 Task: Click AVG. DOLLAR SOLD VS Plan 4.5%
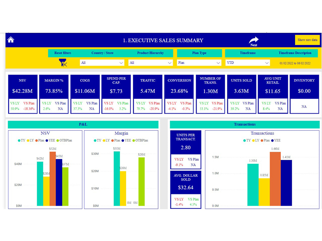click(193, 204)
